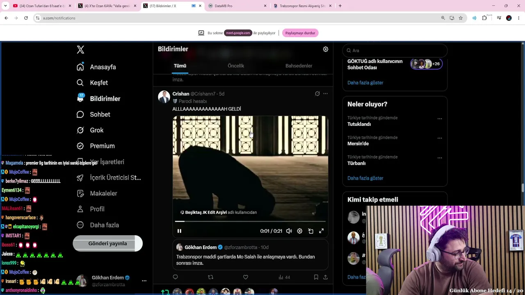Toggle picture-in-picture for the video

(311, 231)
